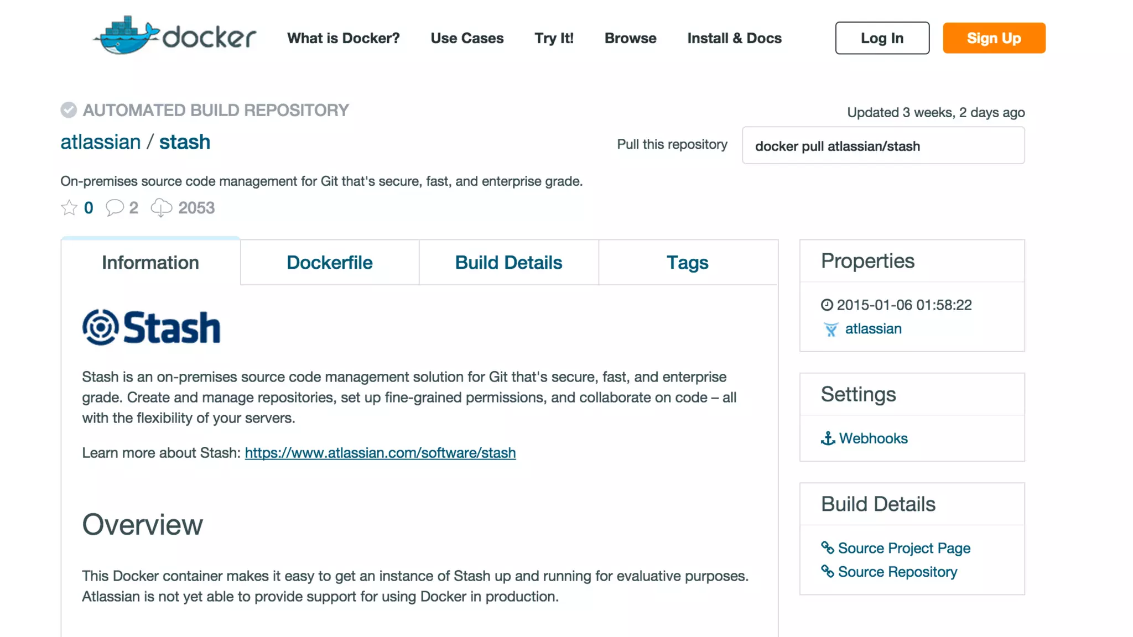1133x637 pixels.
Task: Open the Information tab
Action: (x=150, y=263)
